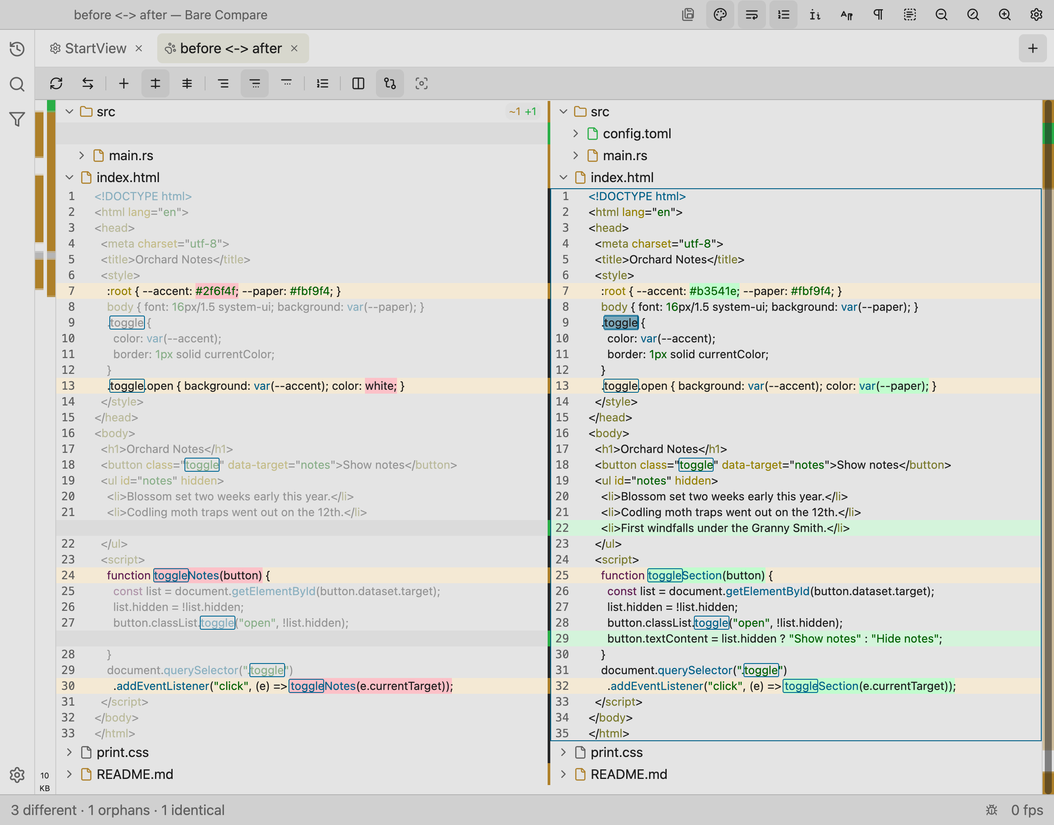Open settings gear in the title bar
This screenshot has height=825, width=1054.
[x=1036, y=14]
